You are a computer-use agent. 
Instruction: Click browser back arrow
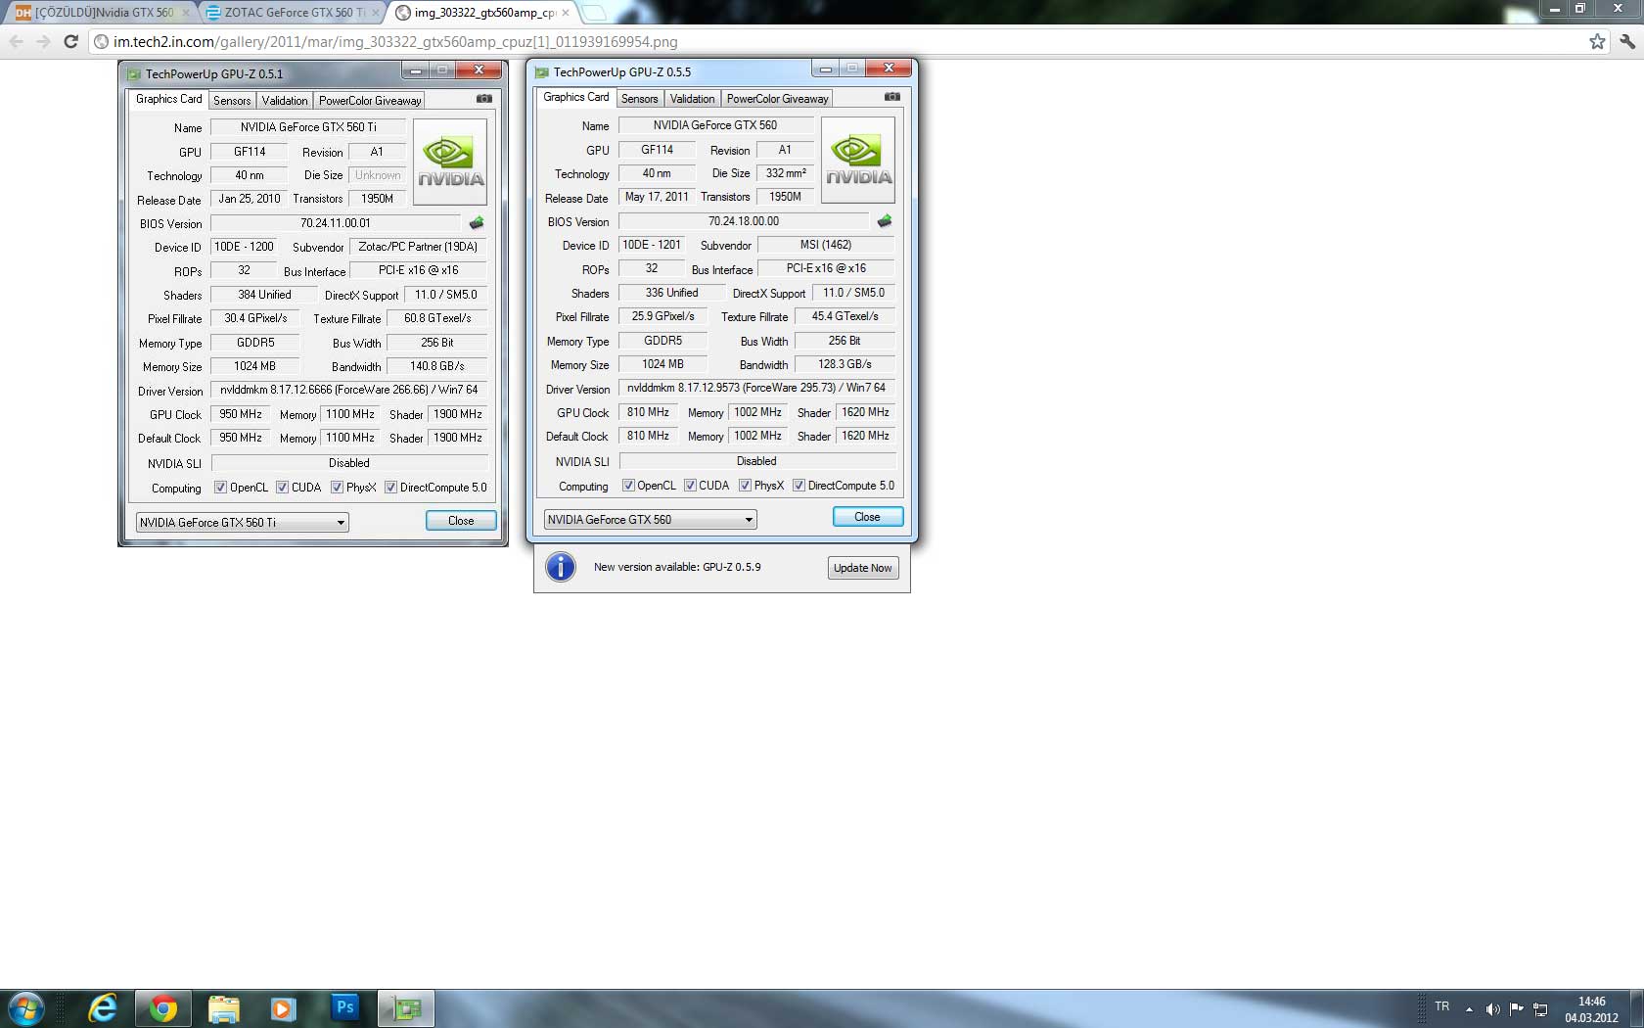(16, 41)
